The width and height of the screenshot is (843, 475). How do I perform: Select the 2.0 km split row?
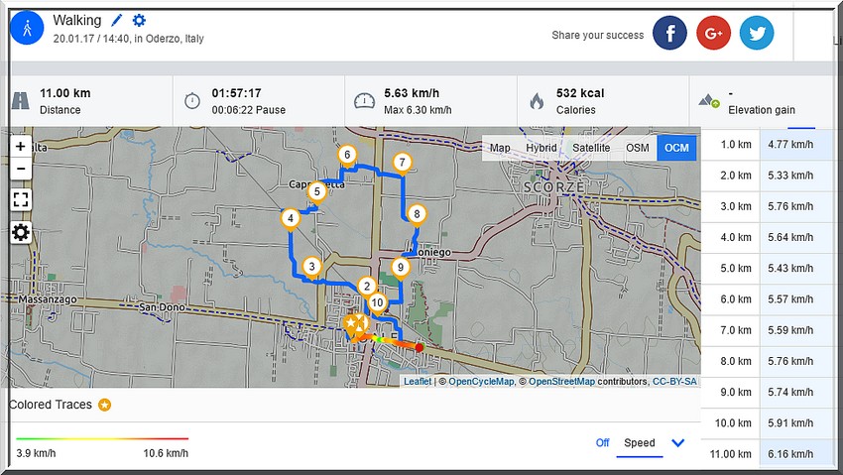point(768,176)
